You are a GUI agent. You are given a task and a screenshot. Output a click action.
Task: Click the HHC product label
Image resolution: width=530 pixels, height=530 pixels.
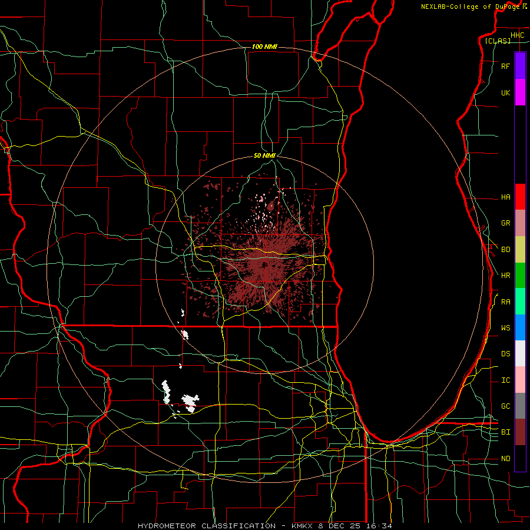pyautogui.click(x=517, y=35)
